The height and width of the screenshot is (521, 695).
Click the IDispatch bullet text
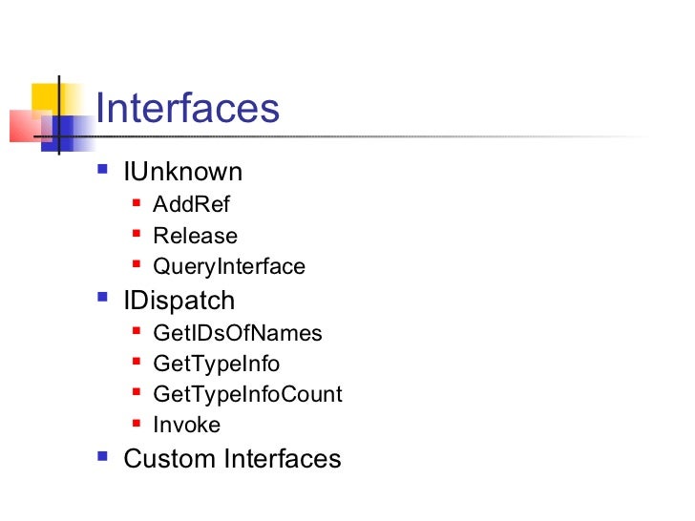click(179, 300)
